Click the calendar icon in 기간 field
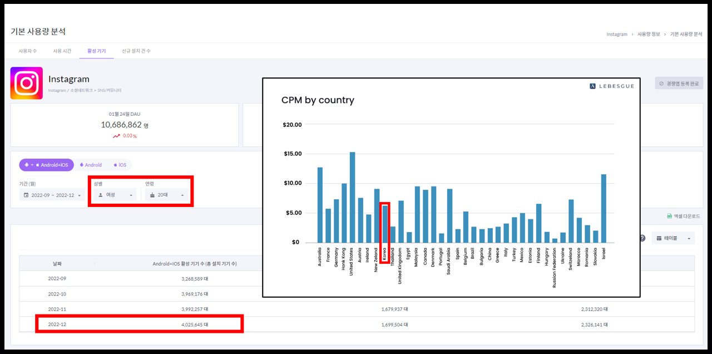This screenshot has width=712, height=354. 26,195
